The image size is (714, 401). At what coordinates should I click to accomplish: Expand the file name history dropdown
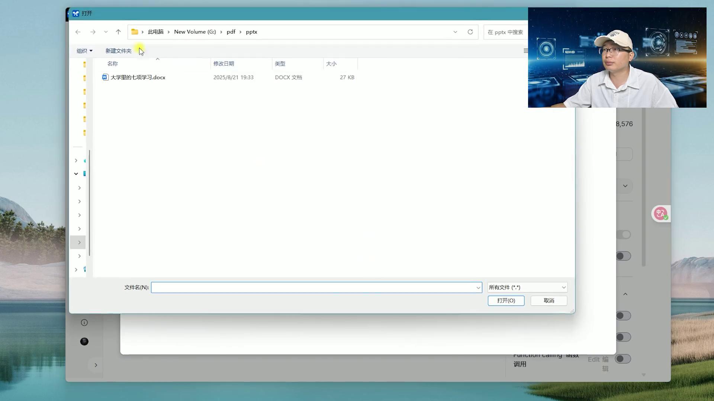coord(478,287)
